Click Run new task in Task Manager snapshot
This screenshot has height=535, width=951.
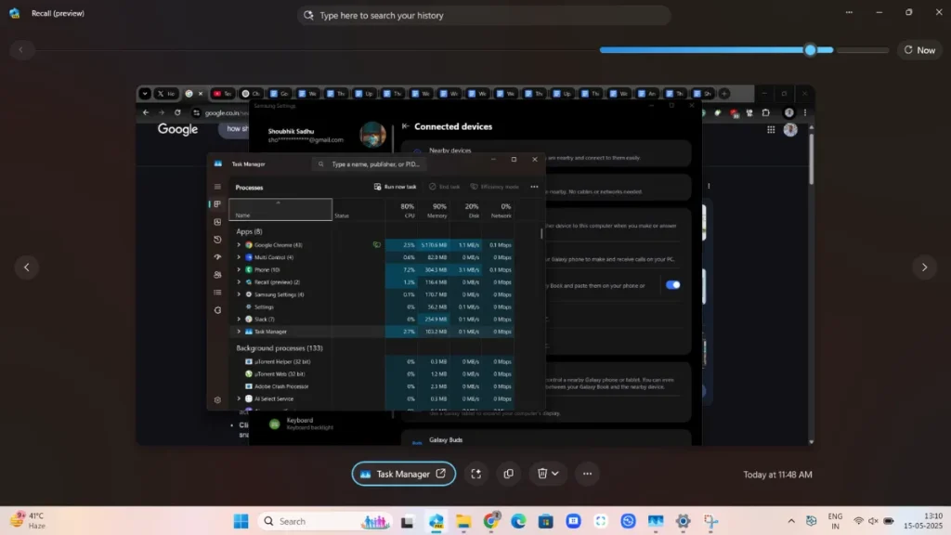click(x=396, y=187)
